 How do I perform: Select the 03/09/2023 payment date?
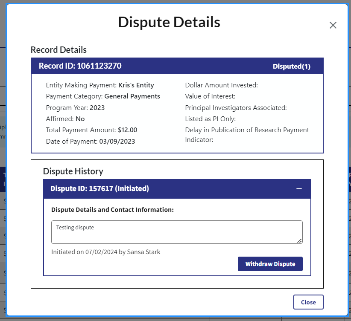116,141
